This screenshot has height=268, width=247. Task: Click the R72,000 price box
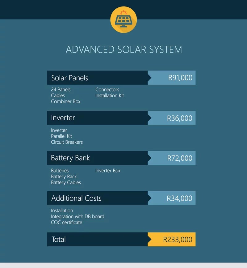click(x=172, y=158)
